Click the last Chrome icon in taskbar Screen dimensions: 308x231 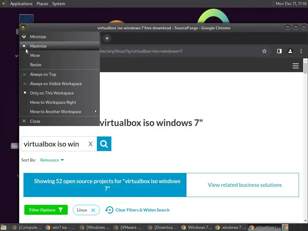click(x=285, y=227)
